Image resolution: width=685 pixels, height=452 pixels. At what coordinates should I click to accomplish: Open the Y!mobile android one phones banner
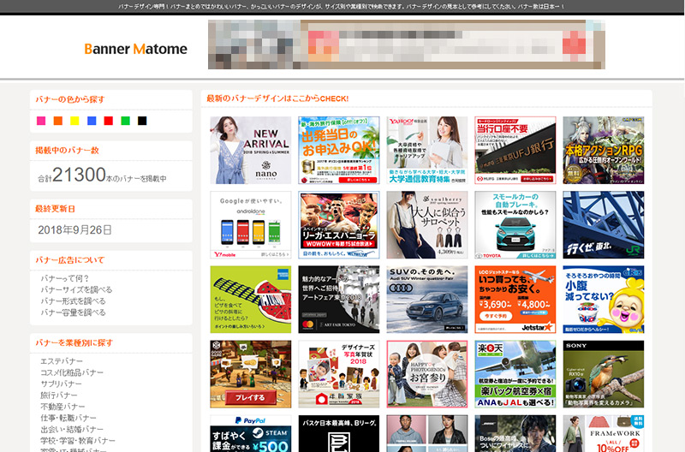tap(250, 225)
